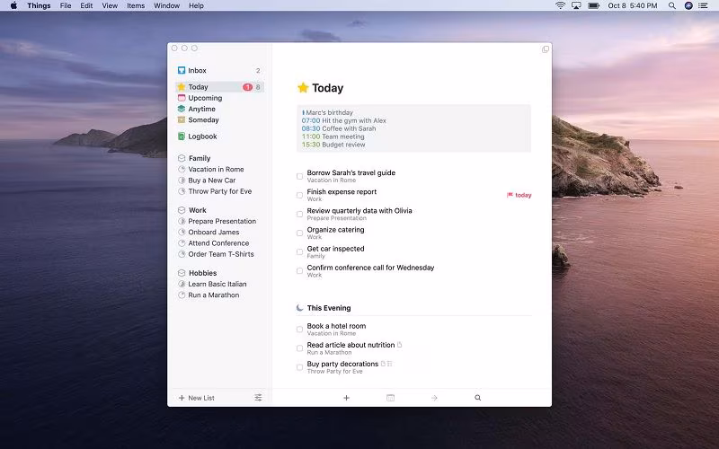The height and width of the screenshot is (449, 719).
Task: Click the calendar When toolbar icon
Action: pos(390,398)
